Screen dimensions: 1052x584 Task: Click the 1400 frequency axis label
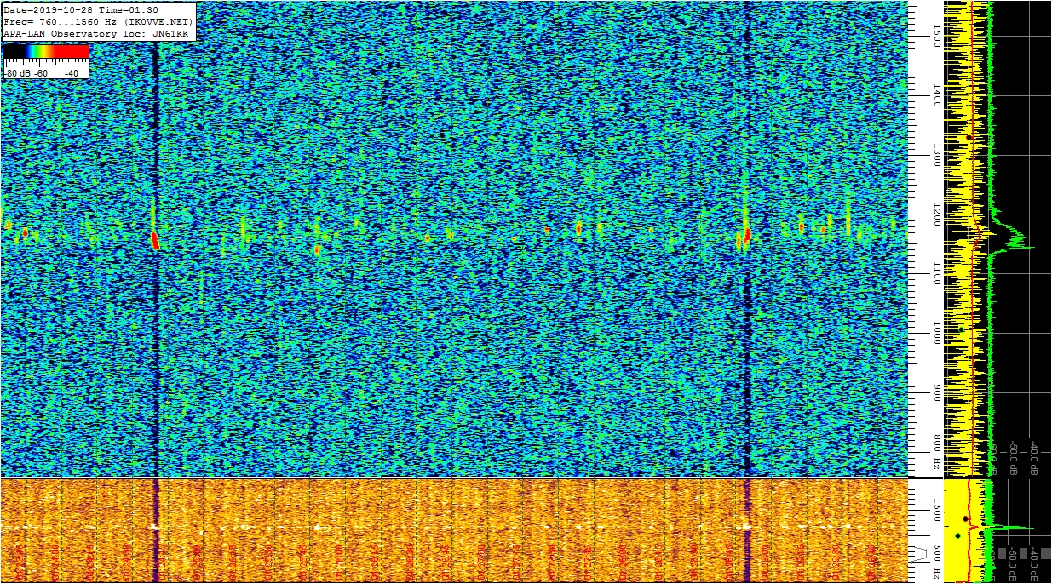pos(936,95)
